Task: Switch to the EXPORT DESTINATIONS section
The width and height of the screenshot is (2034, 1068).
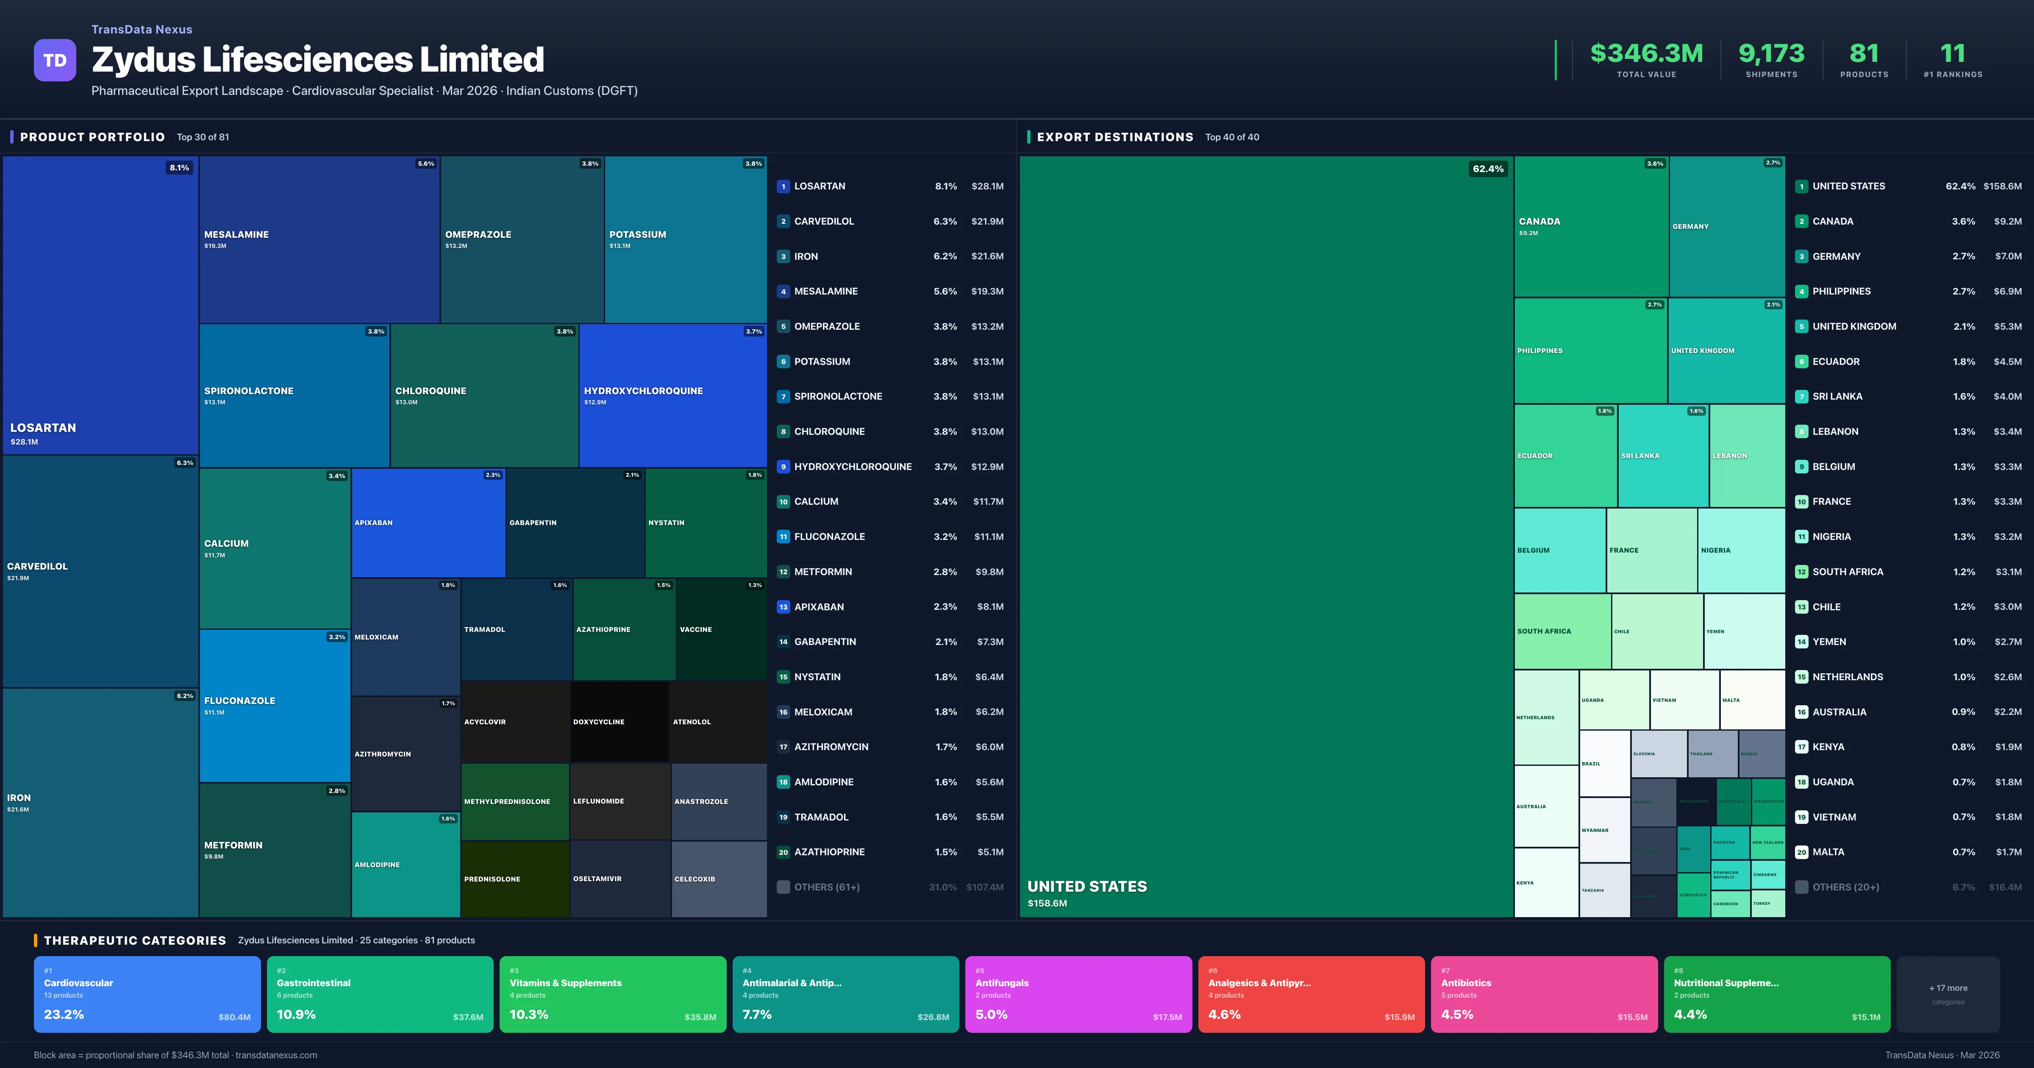Action: click(x=1116, y=136)
